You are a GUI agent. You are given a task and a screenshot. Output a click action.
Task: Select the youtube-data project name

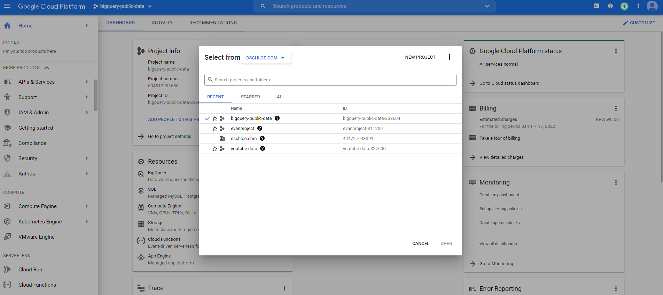(244, 149)
